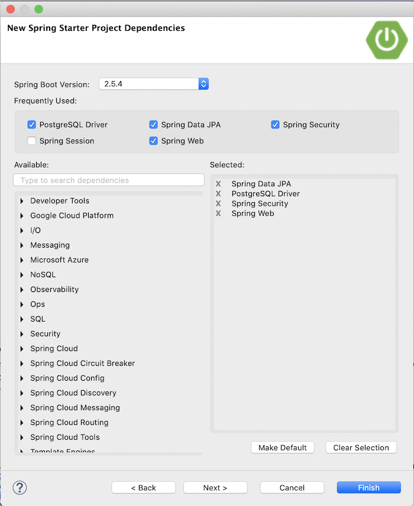Select the NoSQL tree item
Viewport: 414px width, 506px height.
tap(42, 275)
